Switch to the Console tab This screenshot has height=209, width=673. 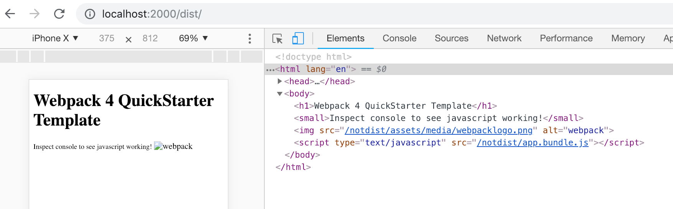[x=399, y=38]
